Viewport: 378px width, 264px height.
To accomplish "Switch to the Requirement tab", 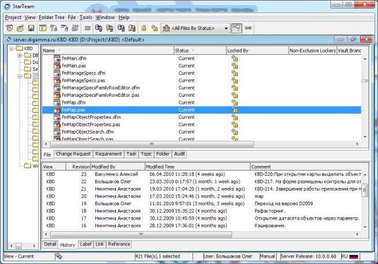I will click(108, 154).
